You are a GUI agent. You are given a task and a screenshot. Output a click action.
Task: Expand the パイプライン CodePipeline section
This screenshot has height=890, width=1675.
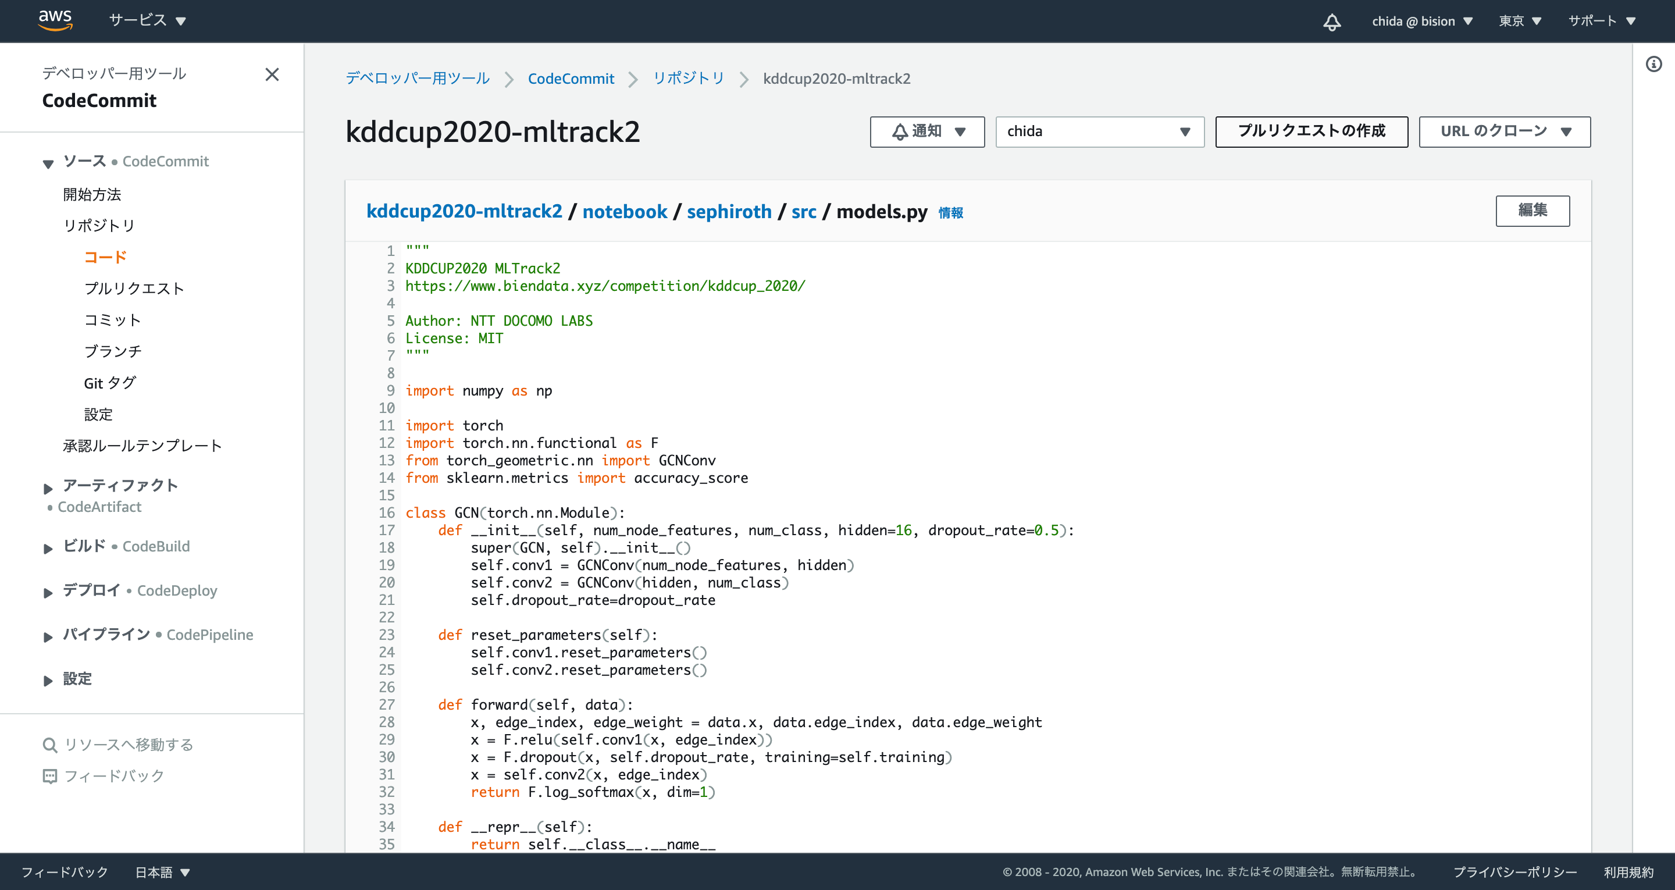[48, 636]
